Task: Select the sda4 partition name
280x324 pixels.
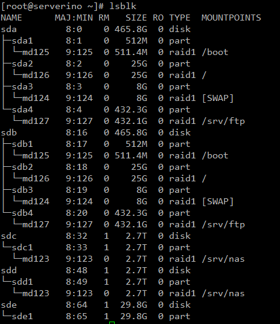Action: click(22, 110)
